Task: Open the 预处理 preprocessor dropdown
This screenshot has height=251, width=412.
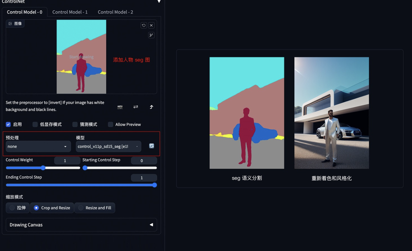Action: point(38,146)
